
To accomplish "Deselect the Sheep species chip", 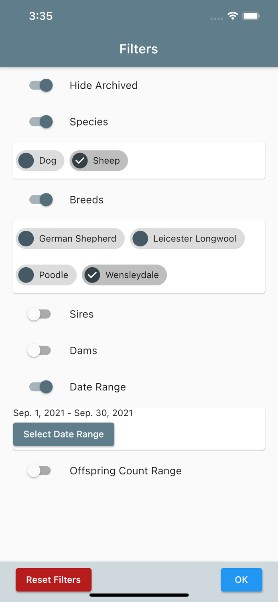I will [x=98, y=161].
